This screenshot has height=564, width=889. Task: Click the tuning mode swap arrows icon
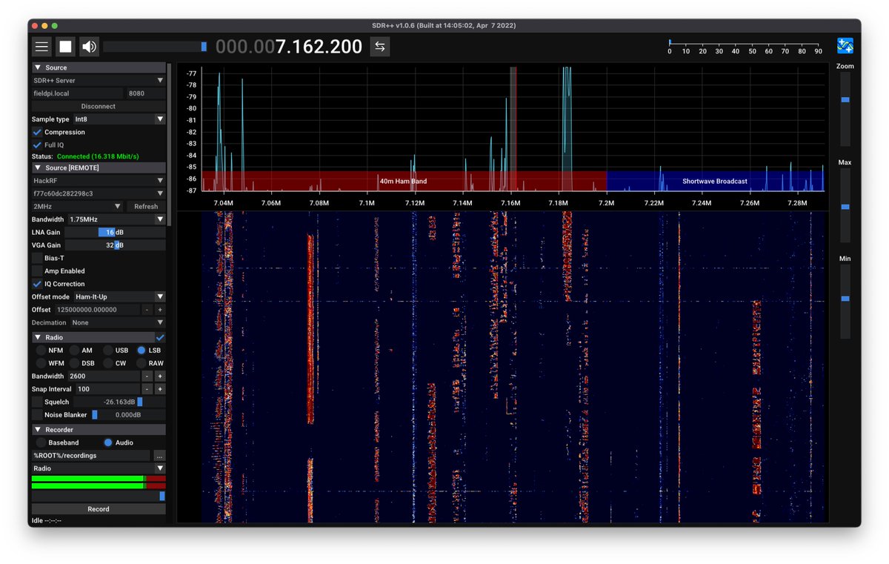(379, 47)
